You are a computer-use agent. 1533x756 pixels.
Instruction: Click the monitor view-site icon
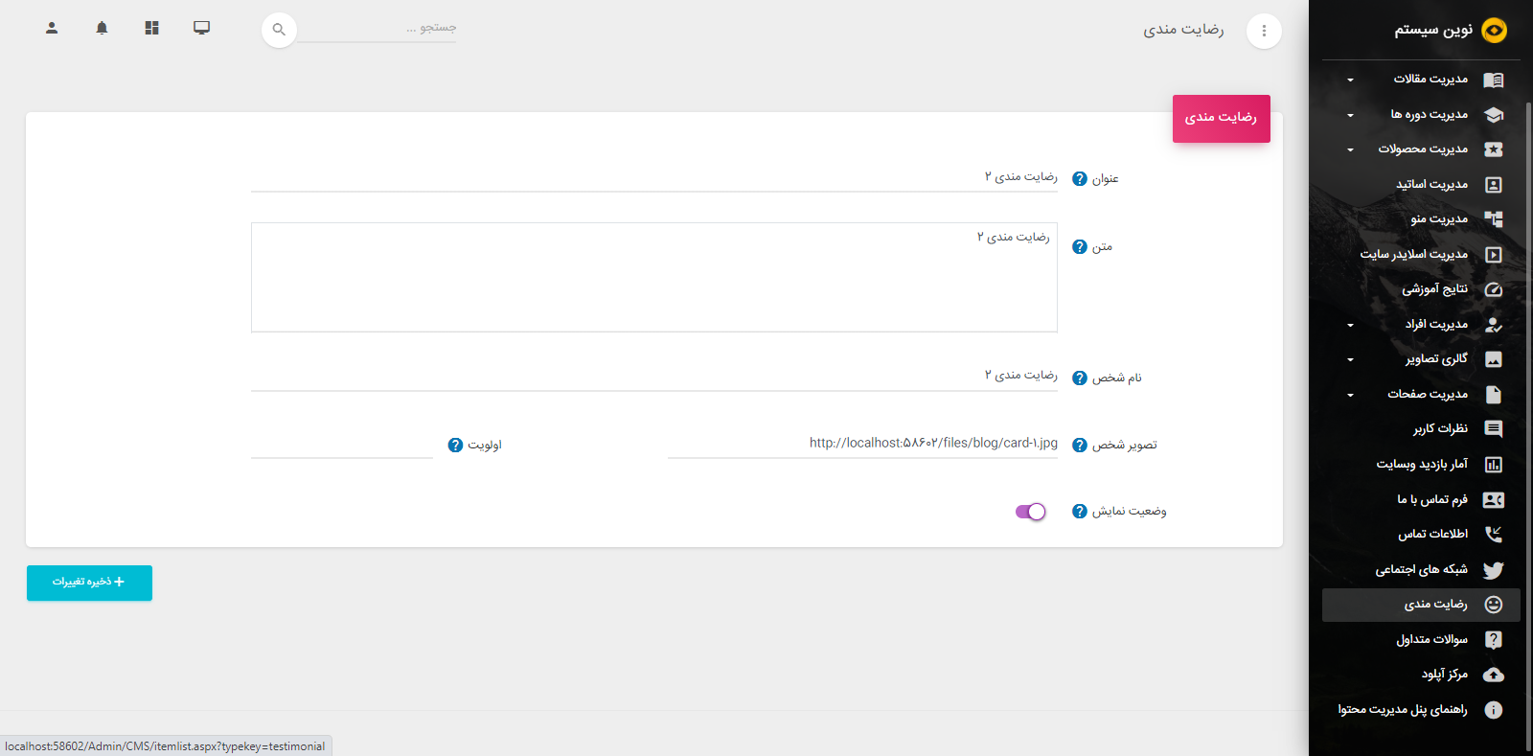(201, 28)
